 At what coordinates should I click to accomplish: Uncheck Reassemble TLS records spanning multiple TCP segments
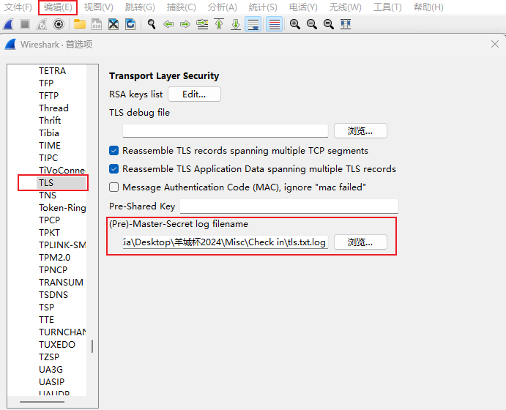tap(114, 151)
